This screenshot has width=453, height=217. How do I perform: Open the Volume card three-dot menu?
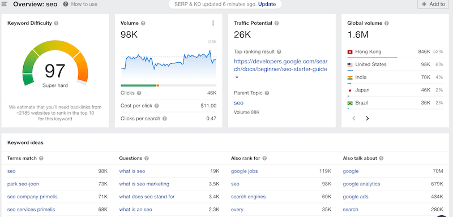pos(213,23)
